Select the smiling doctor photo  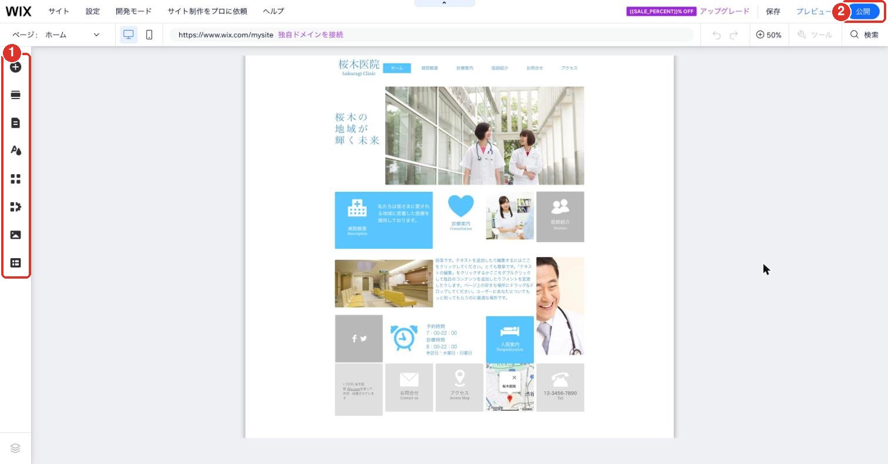point(560,306)
